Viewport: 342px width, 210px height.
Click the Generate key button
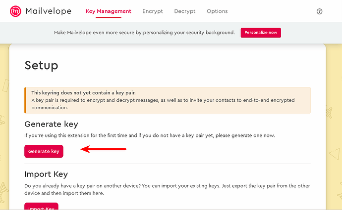(x=44, y=151)
